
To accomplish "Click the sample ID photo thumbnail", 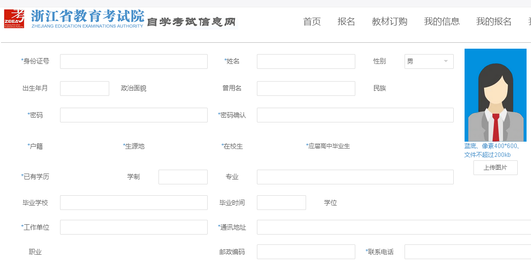I will pos(496,95).
